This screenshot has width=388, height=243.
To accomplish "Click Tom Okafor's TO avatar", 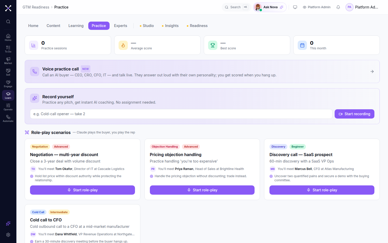I will click(33, 169).
